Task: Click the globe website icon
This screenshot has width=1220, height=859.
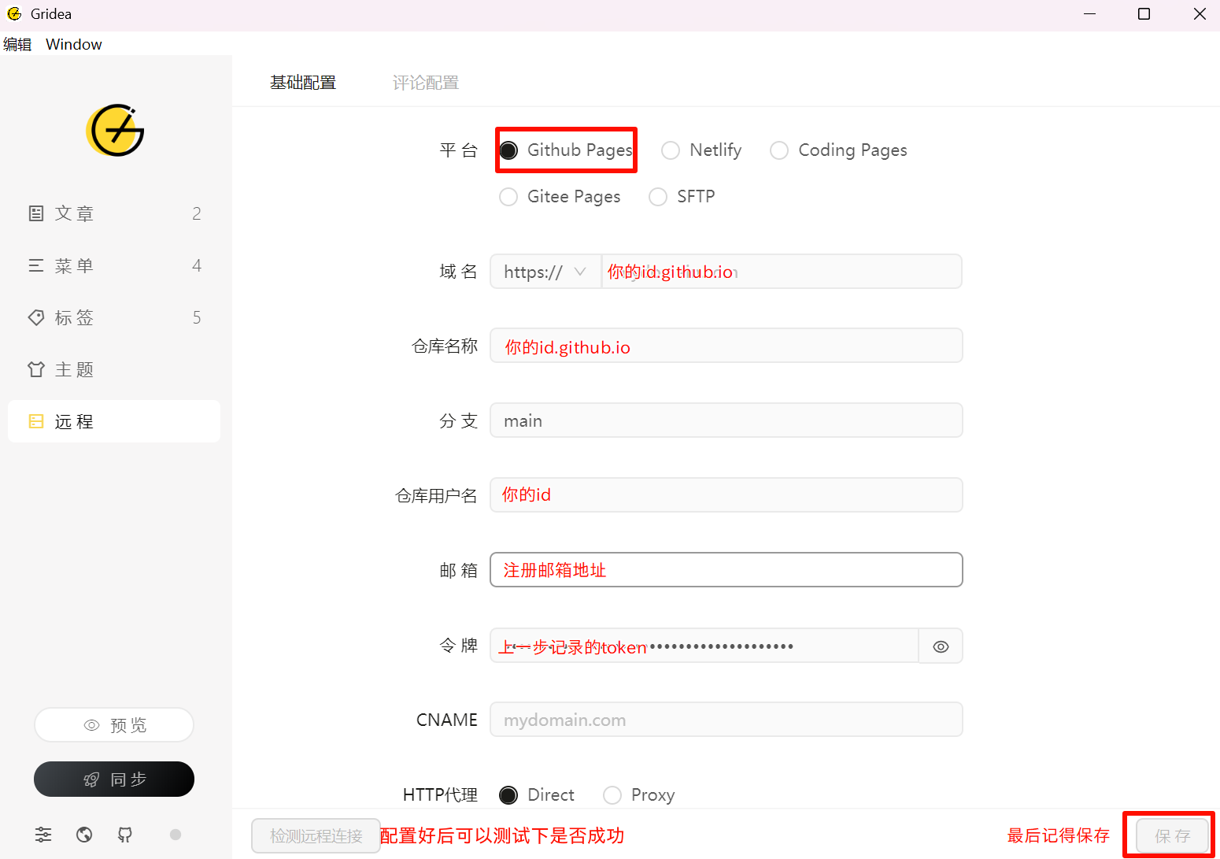Action: 84,835
